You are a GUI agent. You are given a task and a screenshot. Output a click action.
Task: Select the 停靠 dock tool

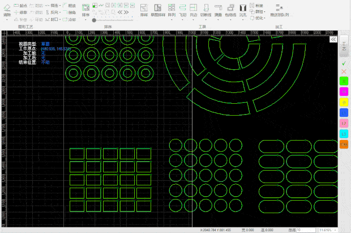click(20, 12)
